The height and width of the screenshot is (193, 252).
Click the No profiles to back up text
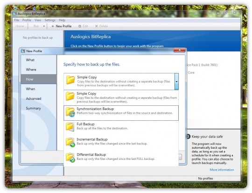(x=38, y=38)
